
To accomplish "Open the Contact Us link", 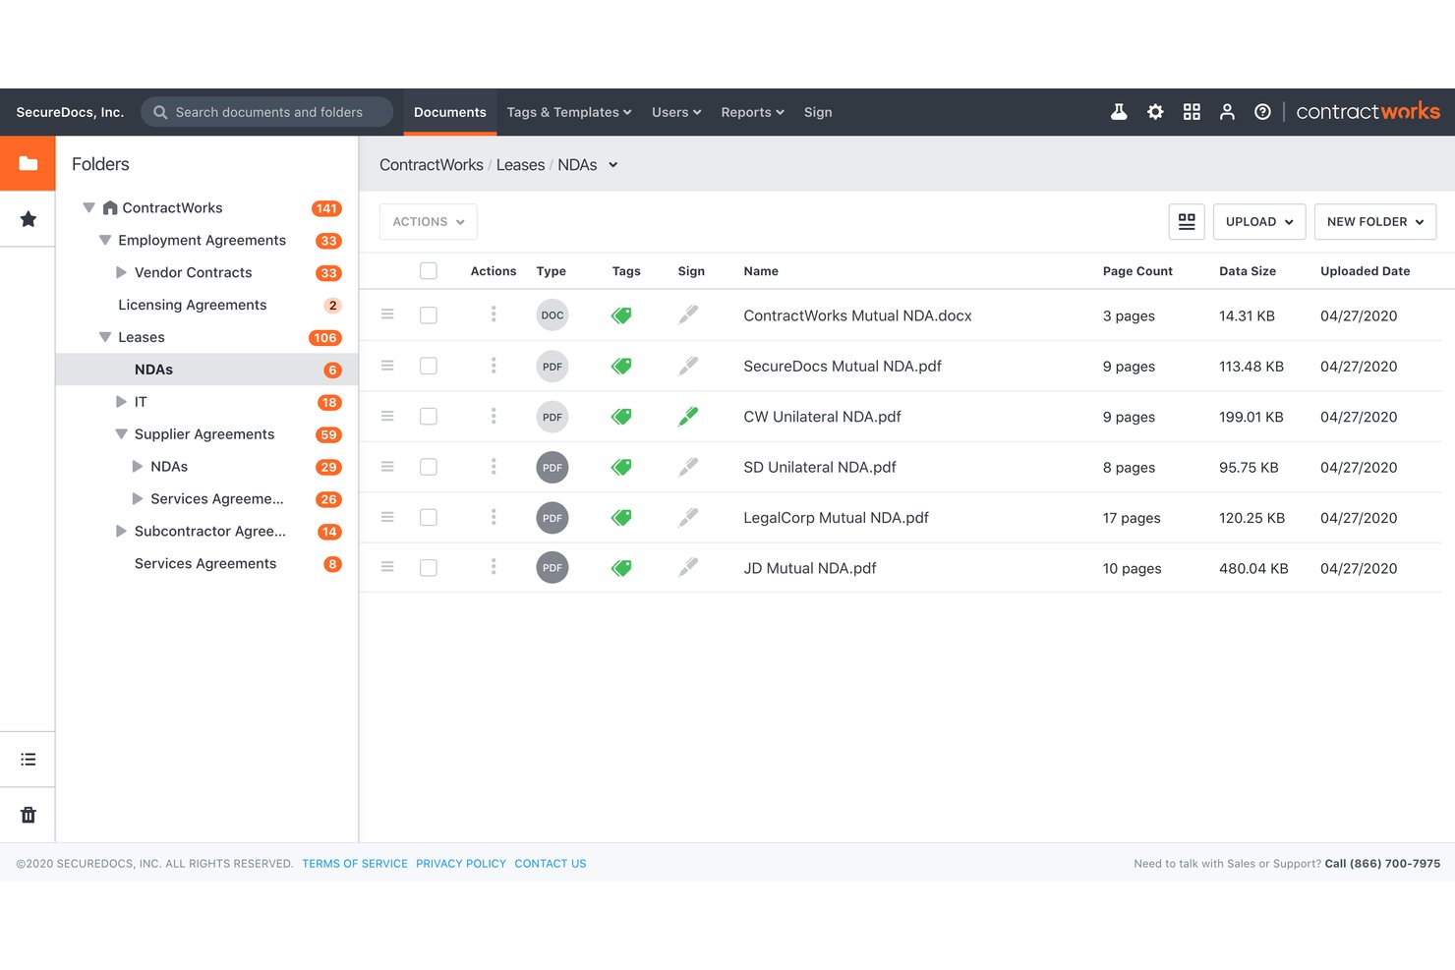I will click(551, 864).
